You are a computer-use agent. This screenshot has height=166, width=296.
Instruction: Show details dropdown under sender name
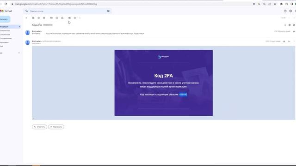(x=40, y=44)
